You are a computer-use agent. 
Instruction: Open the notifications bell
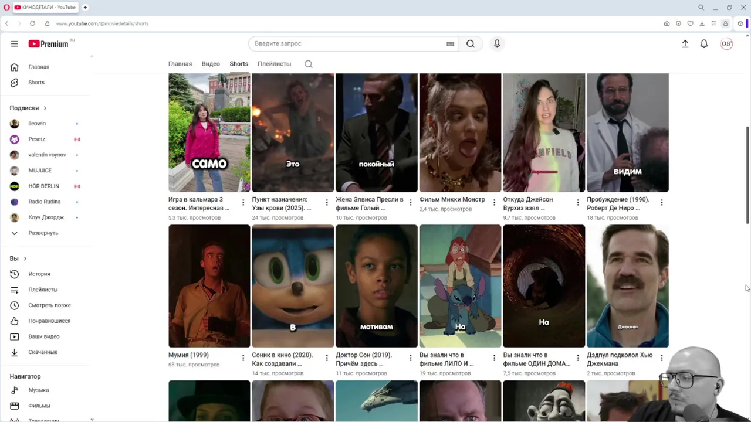[x=704, y=43]
